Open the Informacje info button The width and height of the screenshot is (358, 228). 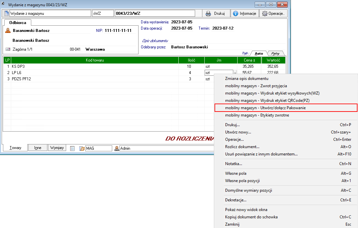click(244, 13)
